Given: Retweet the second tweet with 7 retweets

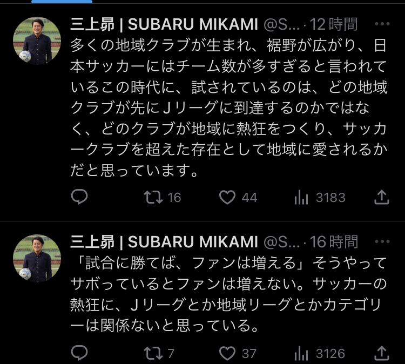Looking at the screenshot, I should click(x=154, y=353).
